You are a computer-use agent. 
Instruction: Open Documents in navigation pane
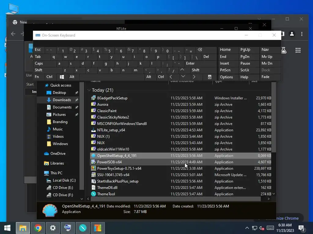click(x=62, y=107)
